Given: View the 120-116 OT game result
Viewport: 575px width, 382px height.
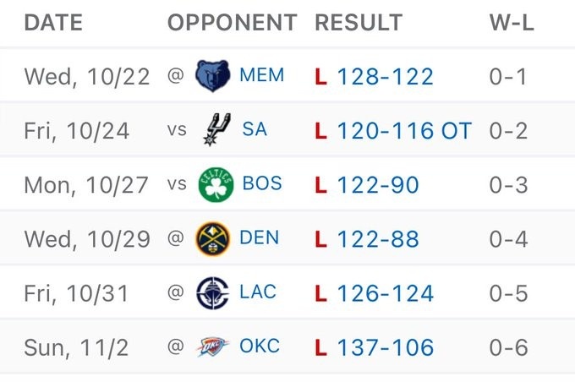Looking at the screenshot, I should (x=403, y=131).
